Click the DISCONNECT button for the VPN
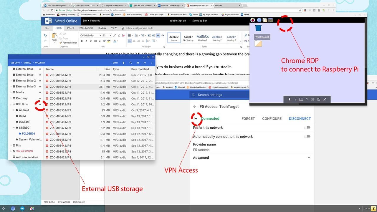Viewport: 377px width, 212px height. click(x=300, y=119)
